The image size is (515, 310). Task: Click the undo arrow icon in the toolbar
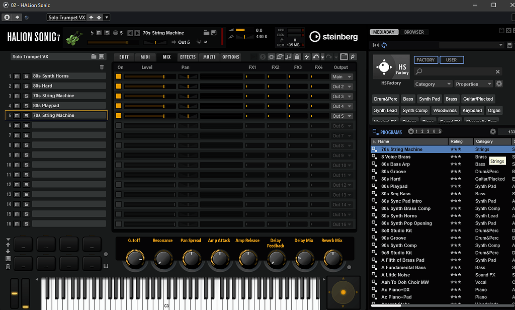316,56
